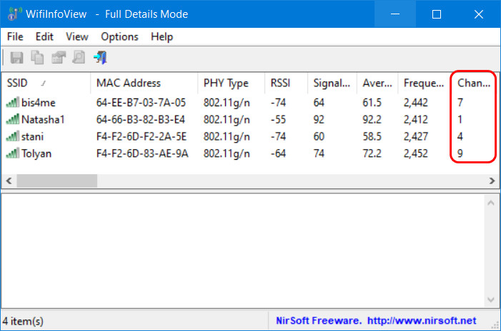Open the Help menu
This screenshot has height=331, width=501.
click(162, 36)
